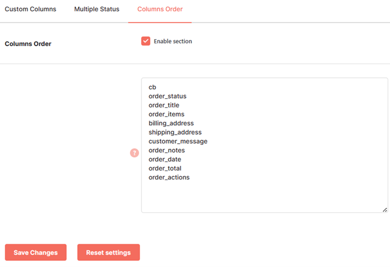Open the Multiple Status tab
Viewport: 390px width, 267px height.
(97, 9)
